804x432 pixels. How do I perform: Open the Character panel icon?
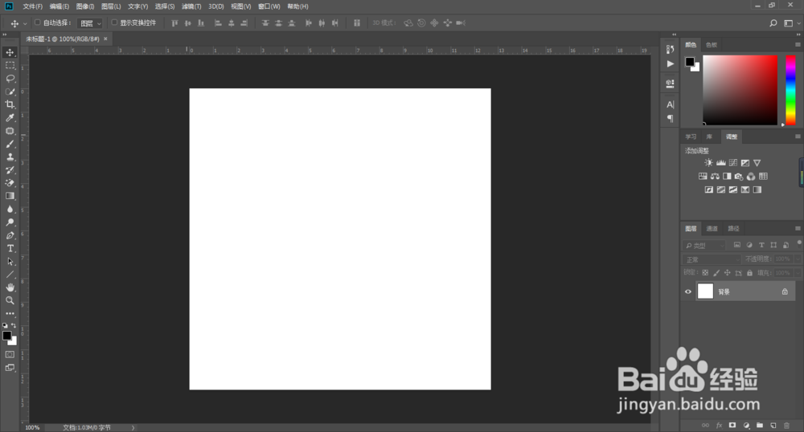pos(670,104)
